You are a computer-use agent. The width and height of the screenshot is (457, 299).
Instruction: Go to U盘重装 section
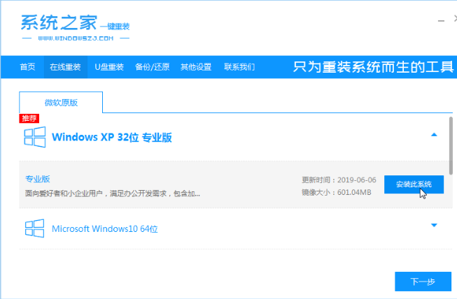coord(108,67)
